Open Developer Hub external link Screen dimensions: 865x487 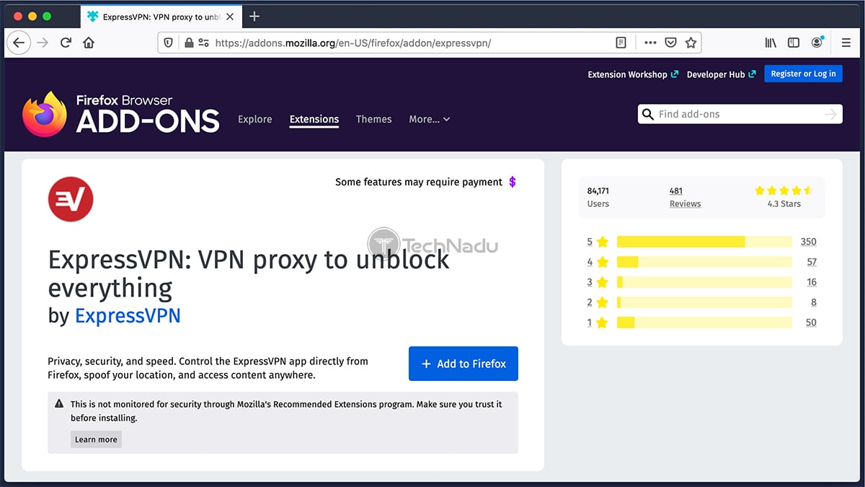tap(721, 74)
